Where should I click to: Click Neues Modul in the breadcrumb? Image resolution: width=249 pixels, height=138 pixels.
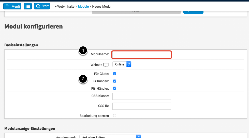(102, 6)
